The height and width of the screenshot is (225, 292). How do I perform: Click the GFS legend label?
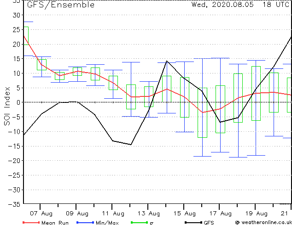point(209,223)
